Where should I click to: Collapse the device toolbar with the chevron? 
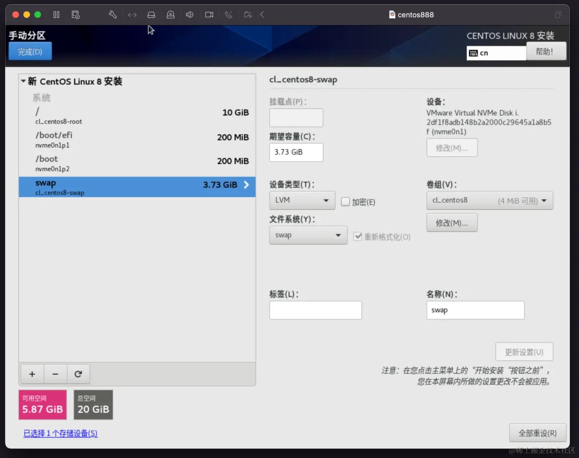click(x=262, y=15)
